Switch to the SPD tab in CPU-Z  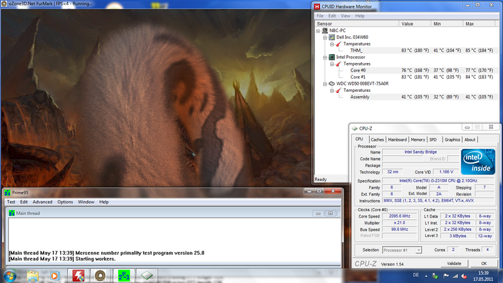click(x=433, y=140)
